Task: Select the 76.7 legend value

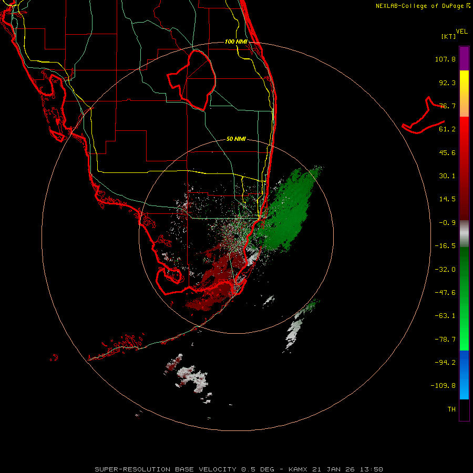Action: pyautogui.click(x=447, y=106)
